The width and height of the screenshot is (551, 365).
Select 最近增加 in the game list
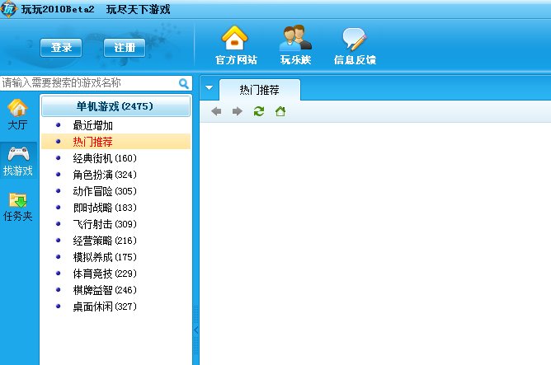92,125
